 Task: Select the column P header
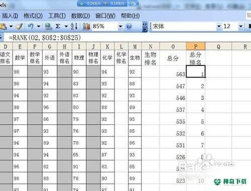click(196, 46)
